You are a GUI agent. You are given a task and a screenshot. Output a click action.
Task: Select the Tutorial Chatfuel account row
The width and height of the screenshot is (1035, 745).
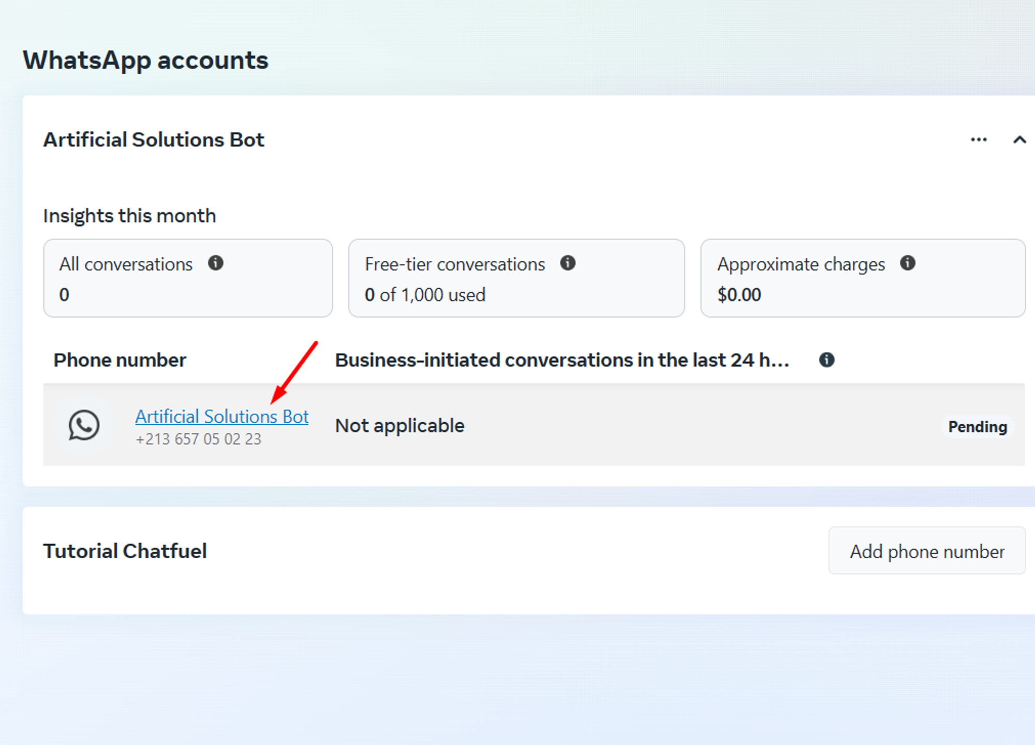125,551
